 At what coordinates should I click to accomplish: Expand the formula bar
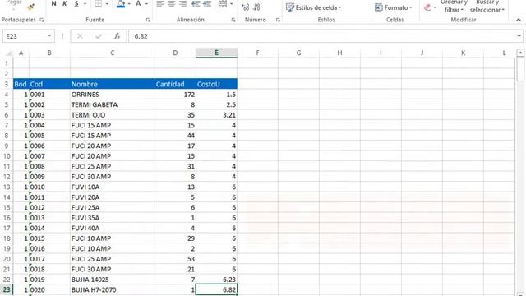tap(519, 36)
